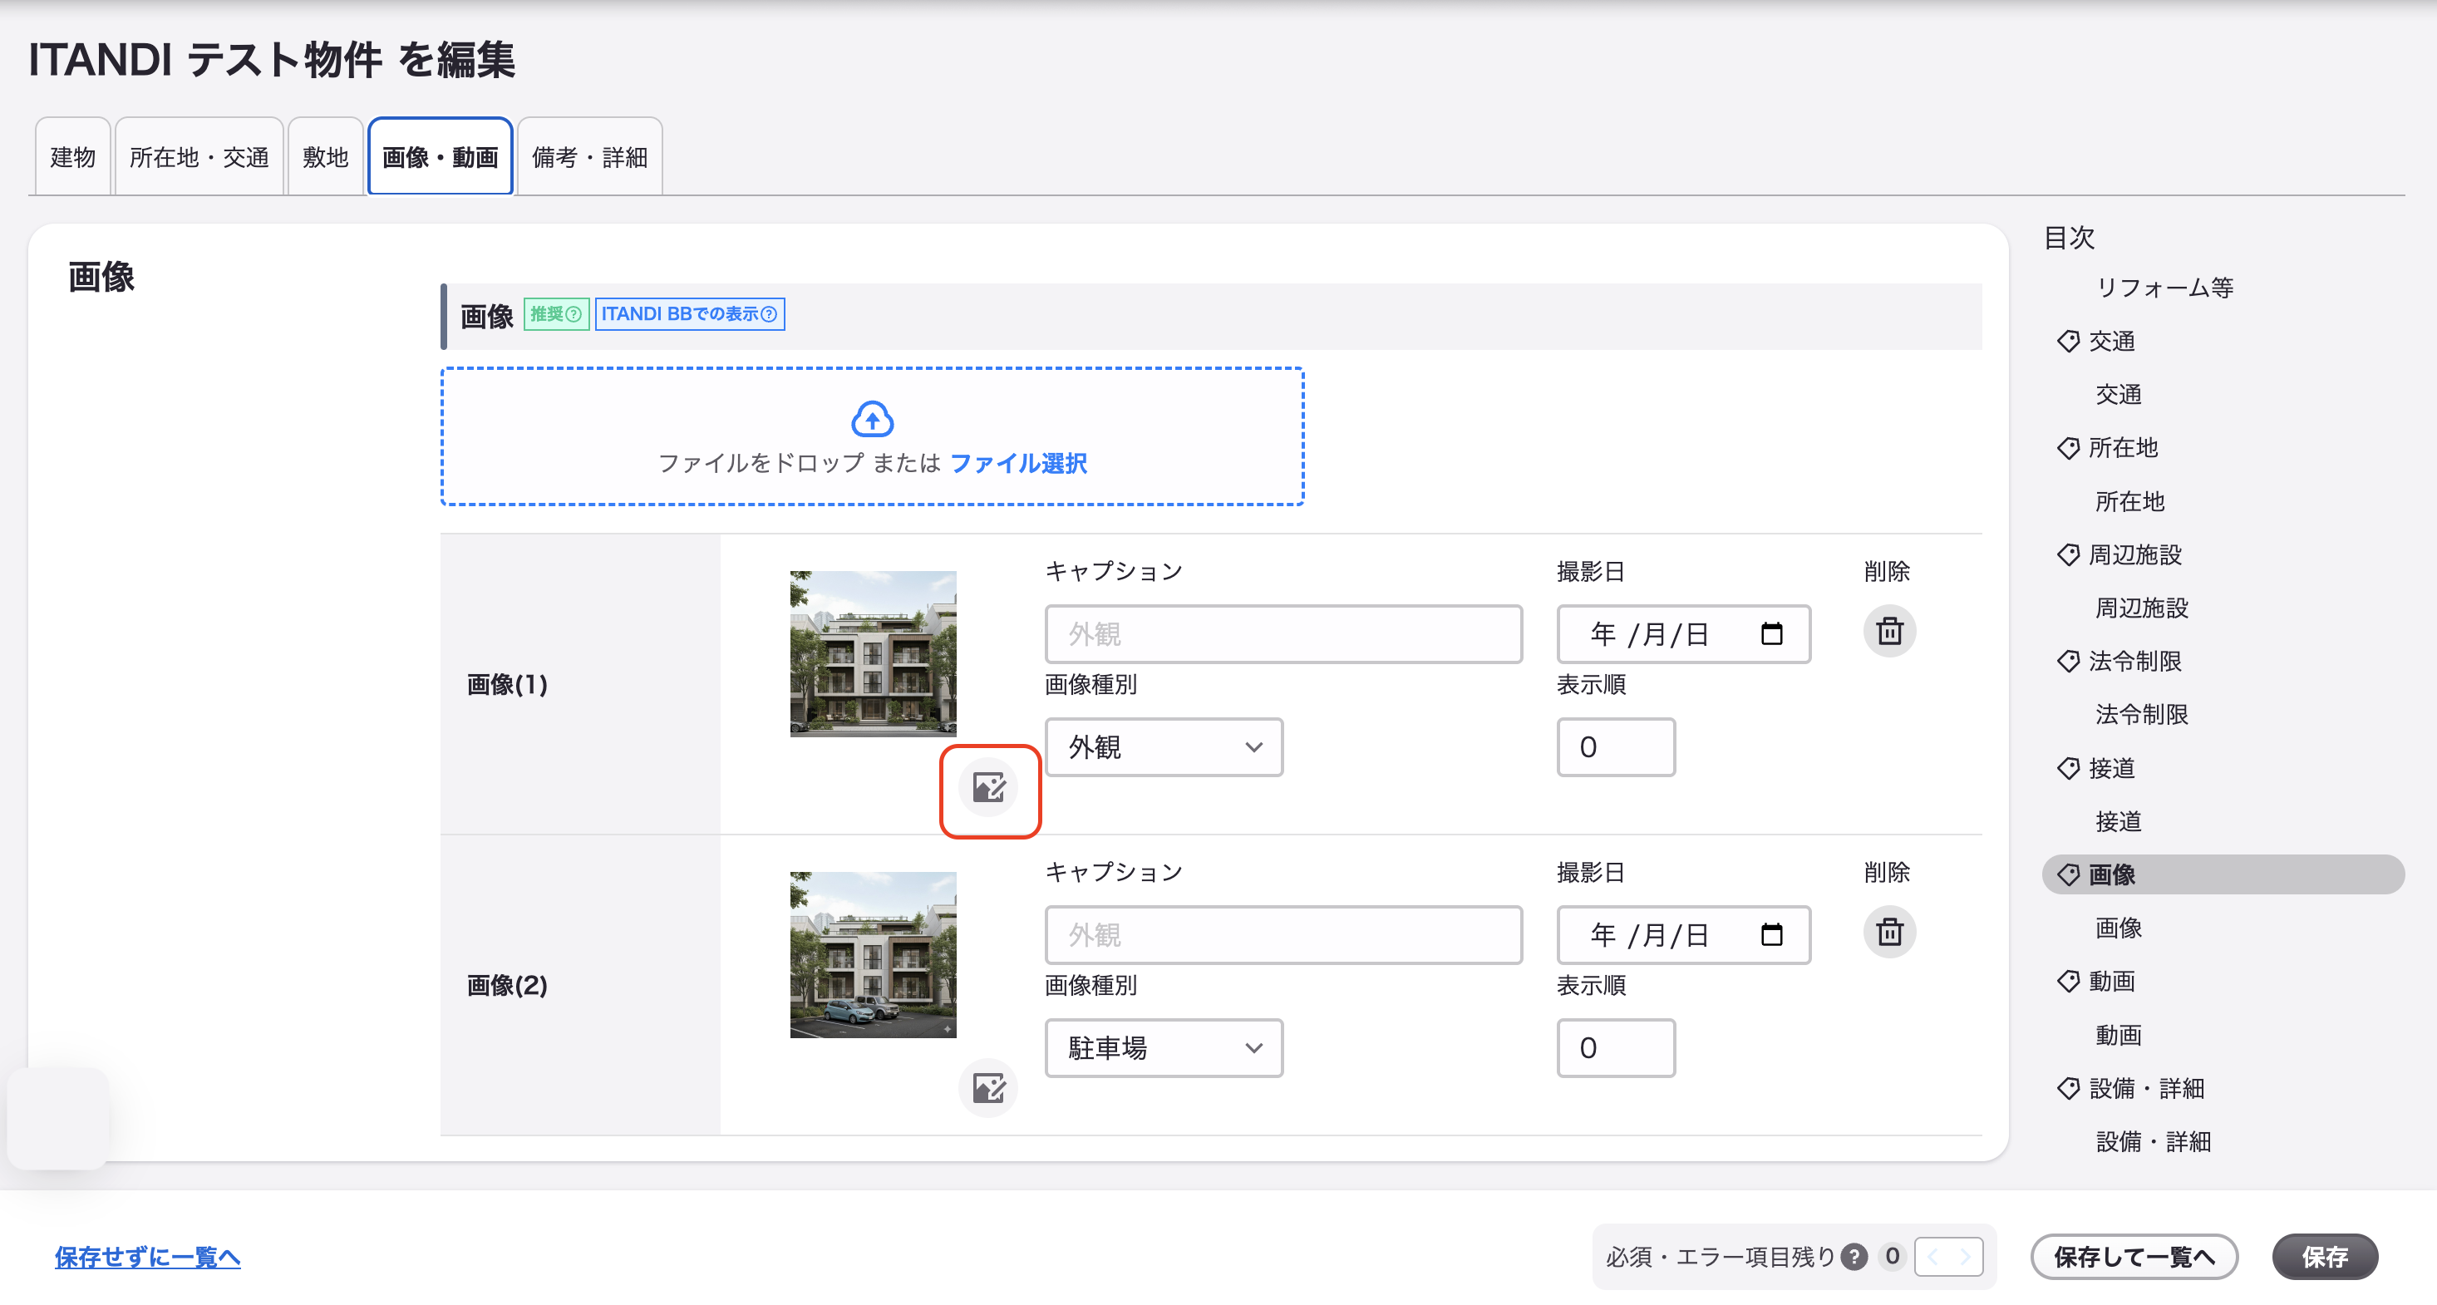This screenshot has height=1305, width=2437.
Task: Jump to 周辺施設 sub-item in 目次
Action: tap(2142, 608)
